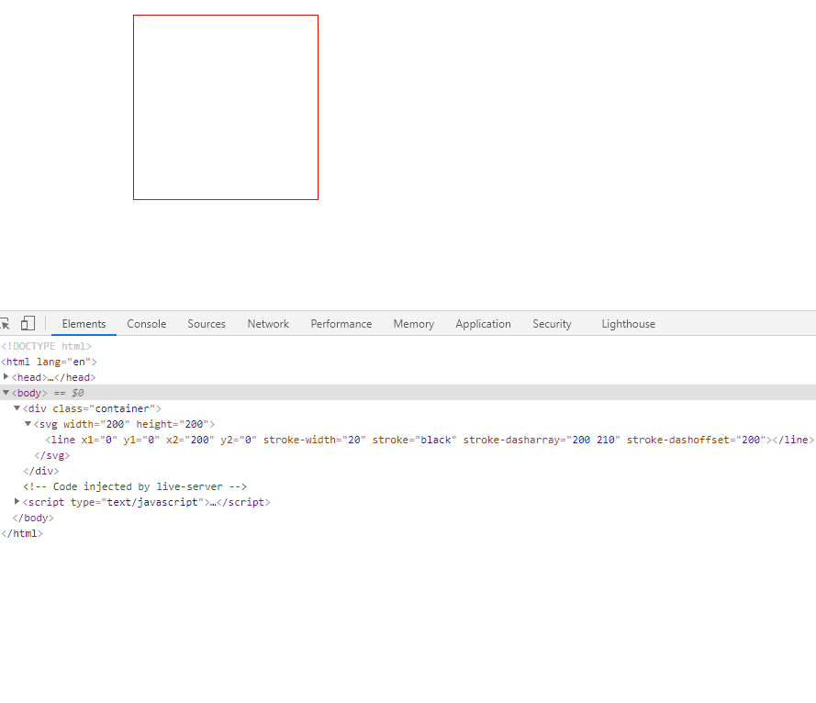Click the script type value "text/javascript"
Viewport: 816px width, 703px height.
point(152,502)
